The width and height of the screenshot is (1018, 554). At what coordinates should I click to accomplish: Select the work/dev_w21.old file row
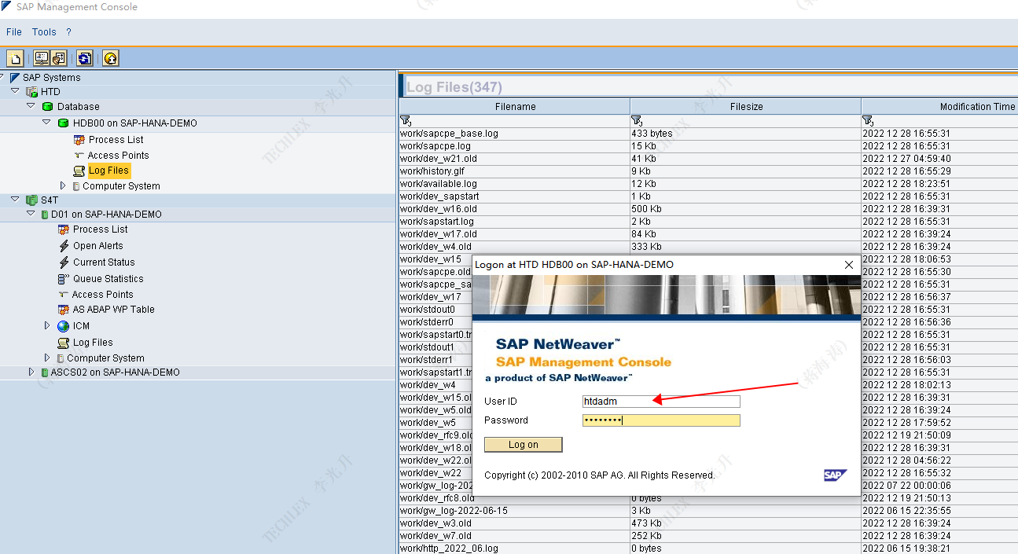708,159
